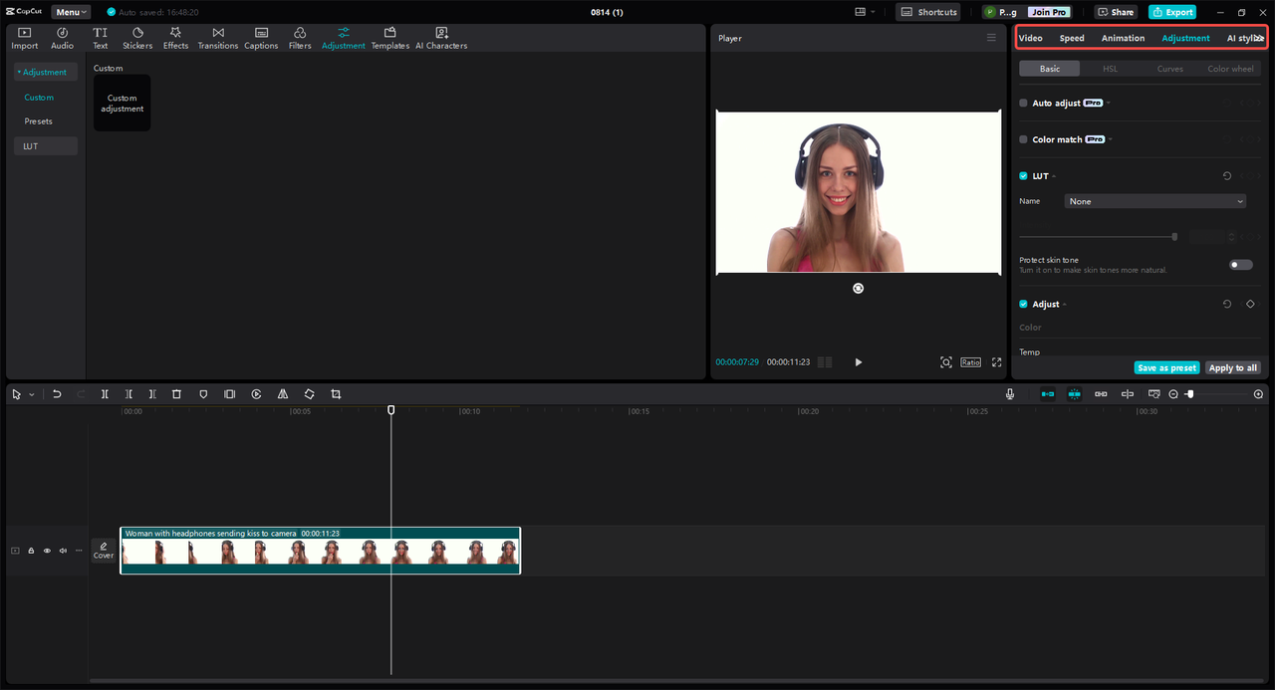This screenshot has width=1275, height=690.
Task: Mute the video track audio
Action: (x=63, y=551)
